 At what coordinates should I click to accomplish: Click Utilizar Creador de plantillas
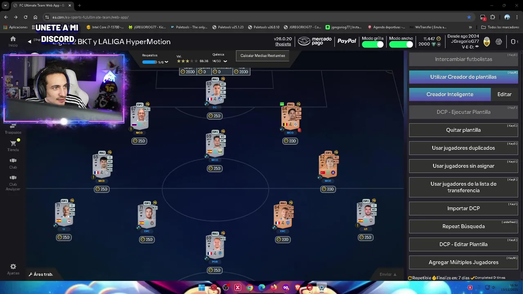click(463, 77)
